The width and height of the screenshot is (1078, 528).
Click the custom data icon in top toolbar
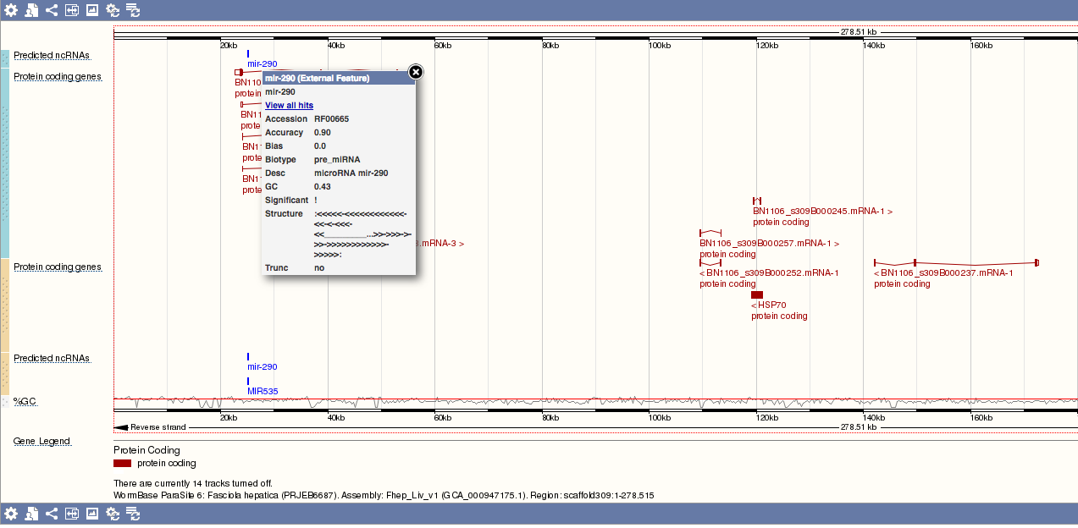click(x=31, y=10)
